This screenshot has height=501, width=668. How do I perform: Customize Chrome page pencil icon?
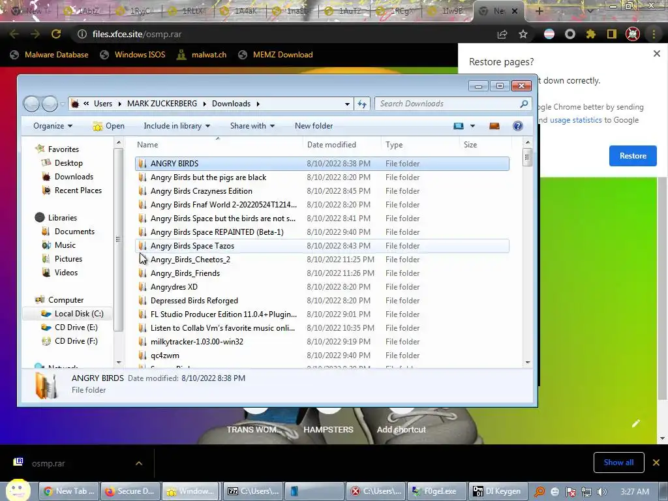pyautogui.click(x=635, y=423)
